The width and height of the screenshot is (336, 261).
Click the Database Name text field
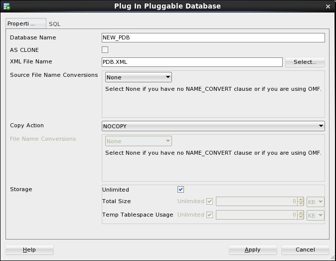(213, 37)
